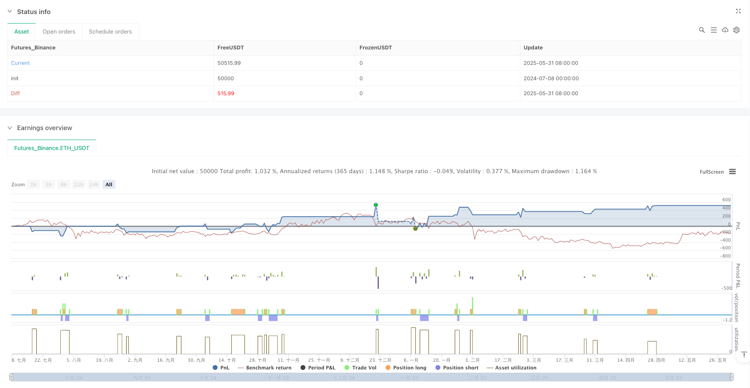Click the cloud download icon
Screen dimensions: 750x388
point(725,30)
